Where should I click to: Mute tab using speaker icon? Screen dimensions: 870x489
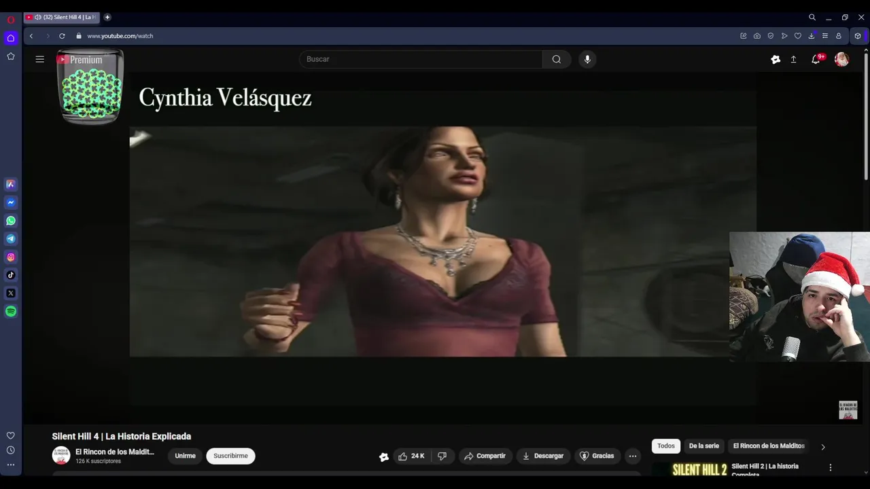tap(38, 17)
